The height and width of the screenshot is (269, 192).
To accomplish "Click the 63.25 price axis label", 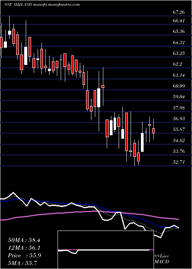I will coord(179,53).
